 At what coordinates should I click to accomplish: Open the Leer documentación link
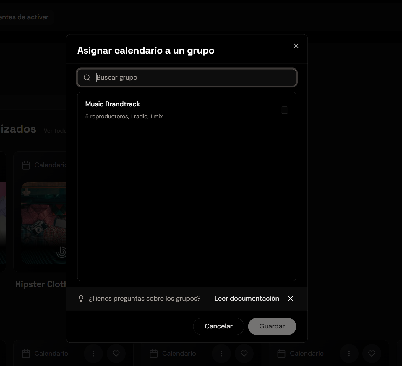(247, 299)
